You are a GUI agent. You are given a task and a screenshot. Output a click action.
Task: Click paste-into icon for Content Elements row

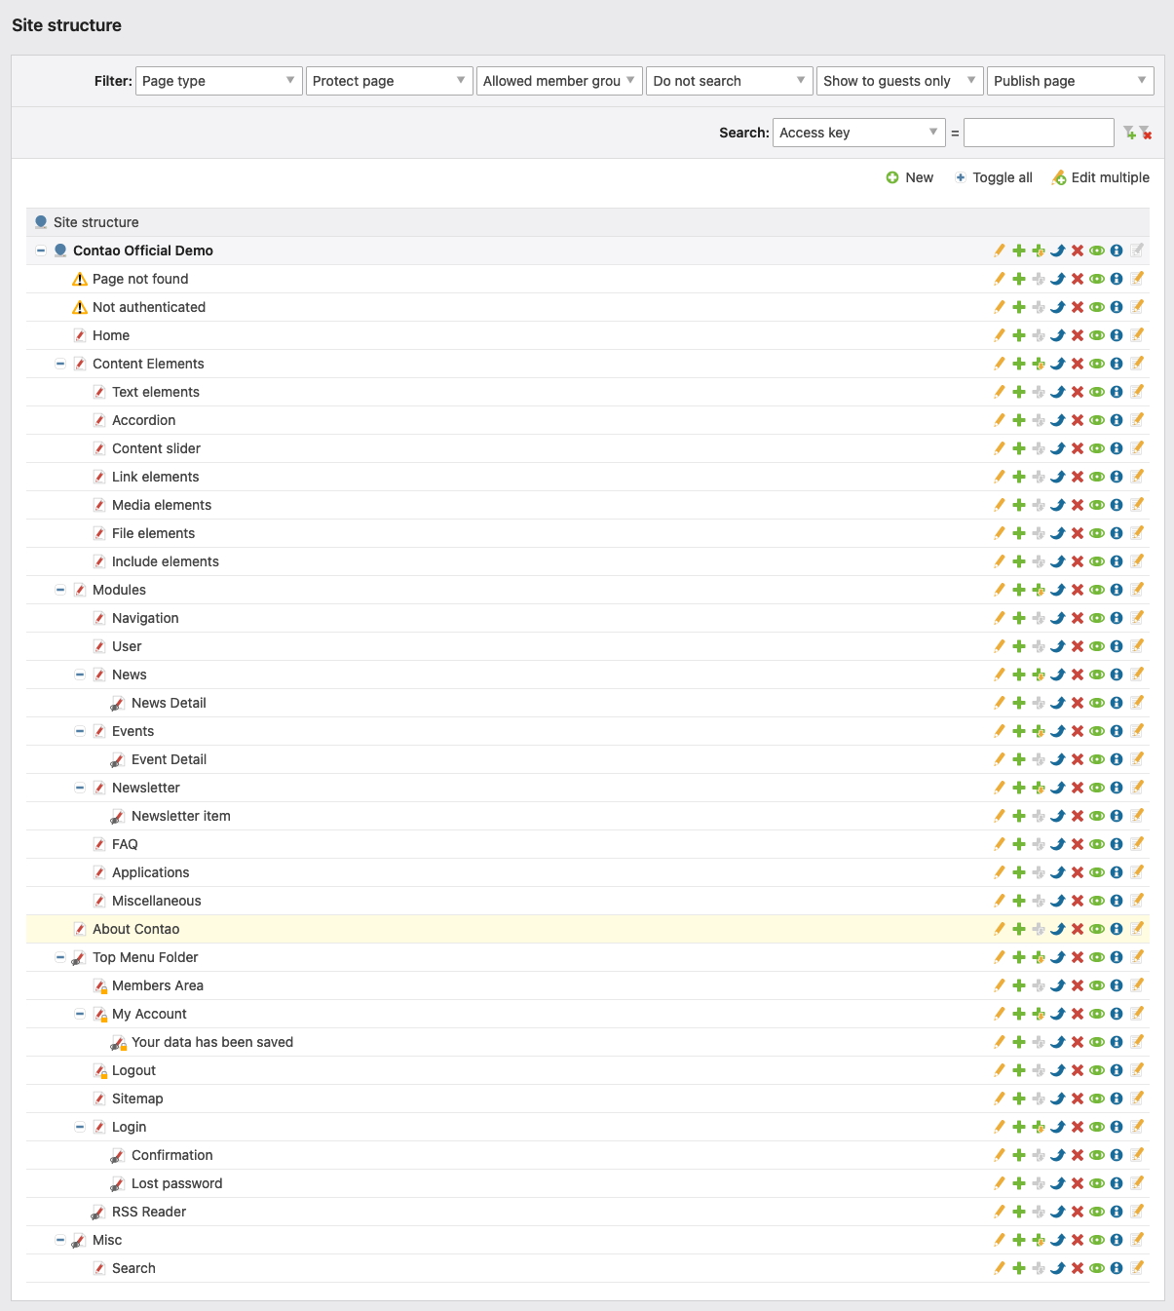click(x=1039, y=364)
